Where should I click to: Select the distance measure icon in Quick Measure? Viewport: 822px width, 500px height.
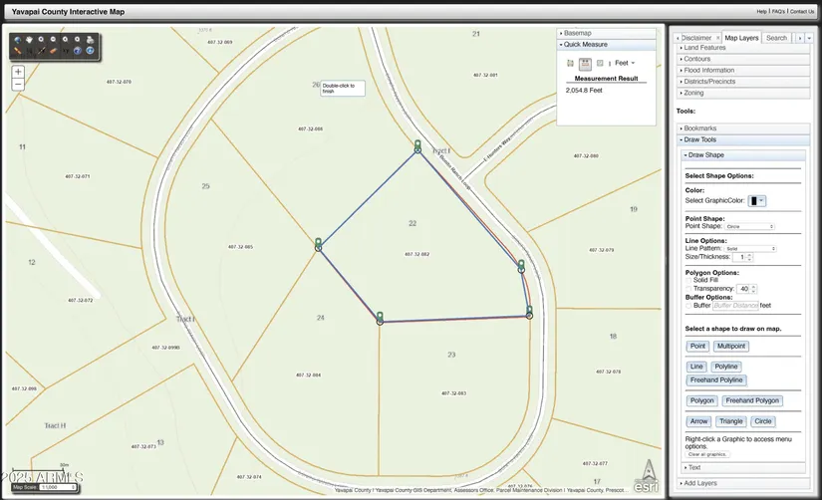pyautogui.click(x=585, y=64)
